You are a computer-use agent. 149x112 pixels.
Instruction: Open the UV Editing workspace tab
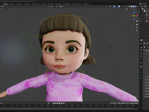[x=27, y=4]
